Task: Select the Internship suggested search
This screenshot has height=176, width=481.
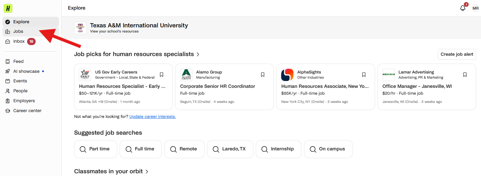Action: 278,149
